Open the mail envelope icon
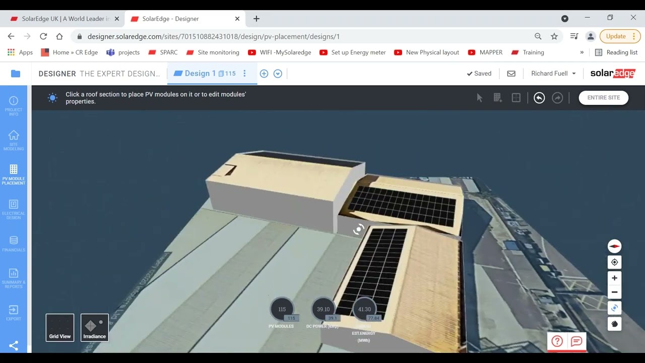 pyautogui.click(x=511, y=74)
